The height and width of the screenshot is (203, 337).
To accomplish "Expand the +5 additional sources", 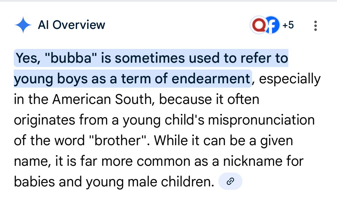I will click(288, 25).
